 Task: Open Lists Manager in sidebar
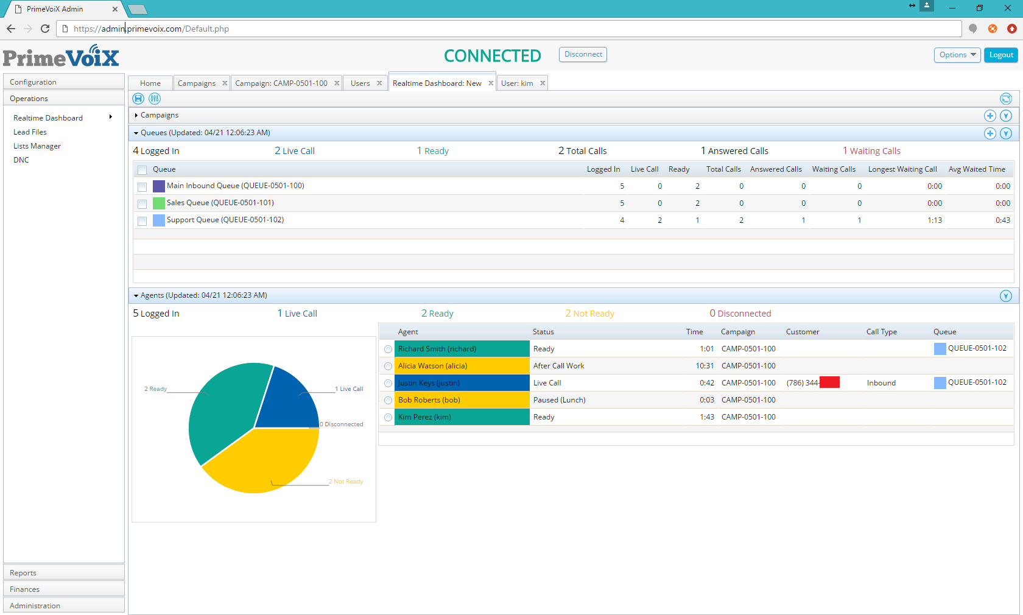pos(37,146)
